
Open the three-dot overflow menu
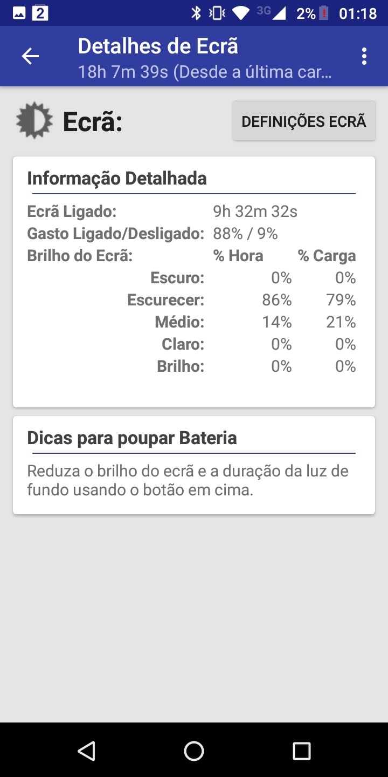coord(364,56)
